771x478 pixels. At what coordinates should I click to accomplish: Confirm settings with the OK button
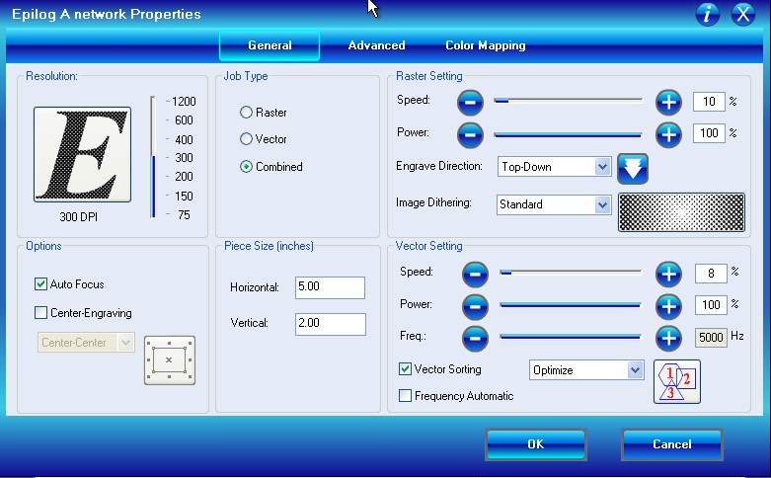536,444
